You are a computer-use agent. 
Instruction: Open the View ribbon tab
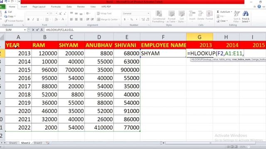coord(93,7)
